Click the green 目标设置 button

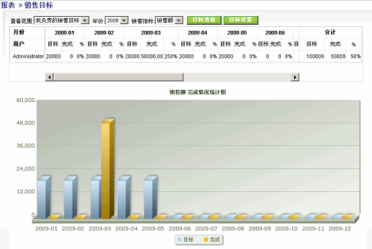click(x=240, y=20)
